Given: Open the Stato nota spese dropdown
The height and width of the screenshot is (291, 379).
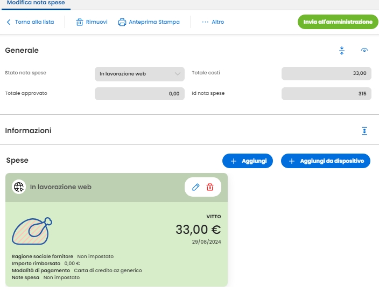Looking at the screenshot, I should pos(139,74).
